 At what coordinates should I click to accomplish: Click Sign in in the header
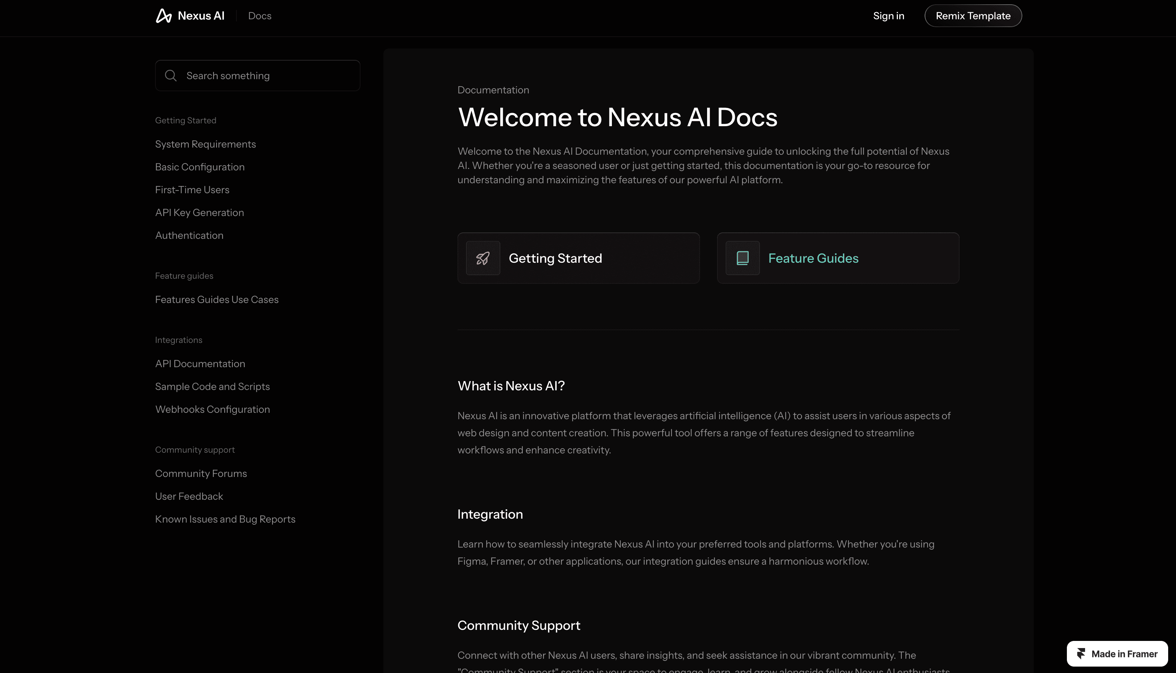888,16
